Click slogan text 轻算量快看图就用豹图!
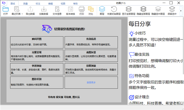Viewport: 184px width, 110px height. 70,29
